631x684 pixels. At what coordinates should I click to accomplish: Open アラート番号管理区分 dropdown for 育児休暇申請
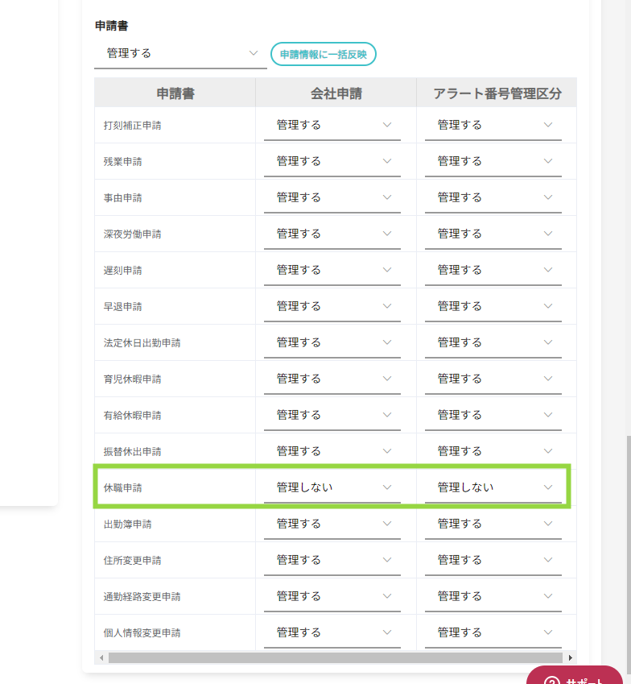[493, 379]
